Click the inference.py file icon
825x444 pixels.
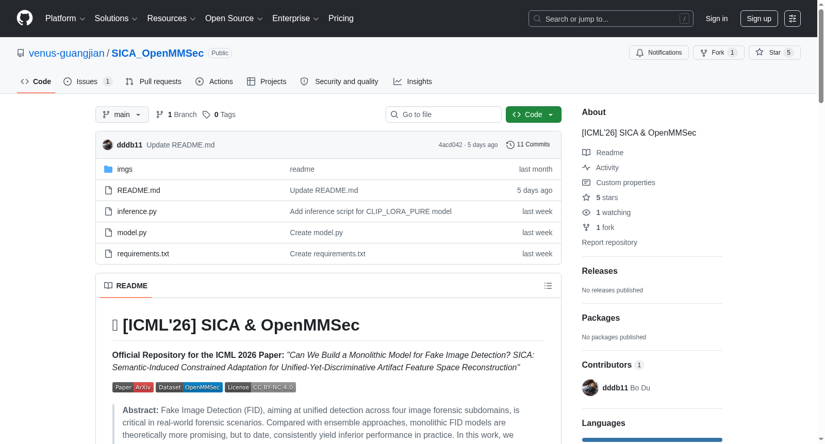[x=108, y=211]
